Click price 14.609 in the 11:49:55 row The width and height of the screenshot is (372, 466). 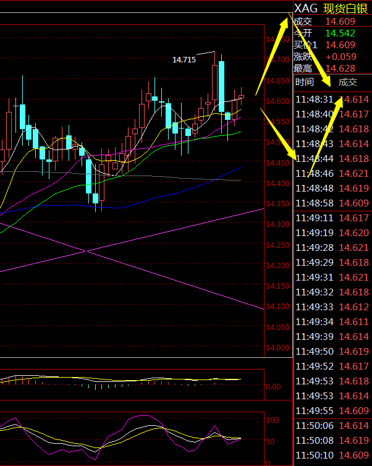[x=354, y=411]
